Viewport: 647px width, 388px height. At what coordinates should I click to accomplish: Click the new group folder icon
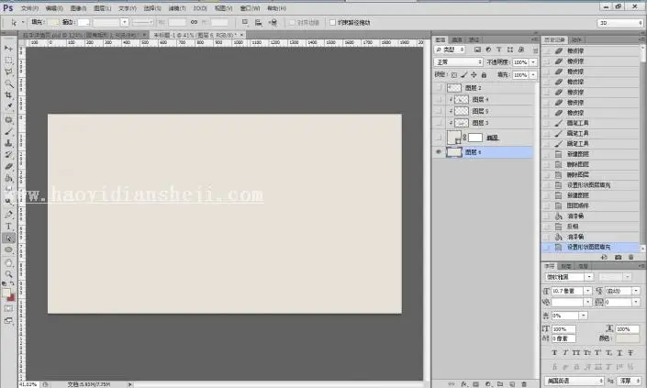500,384
